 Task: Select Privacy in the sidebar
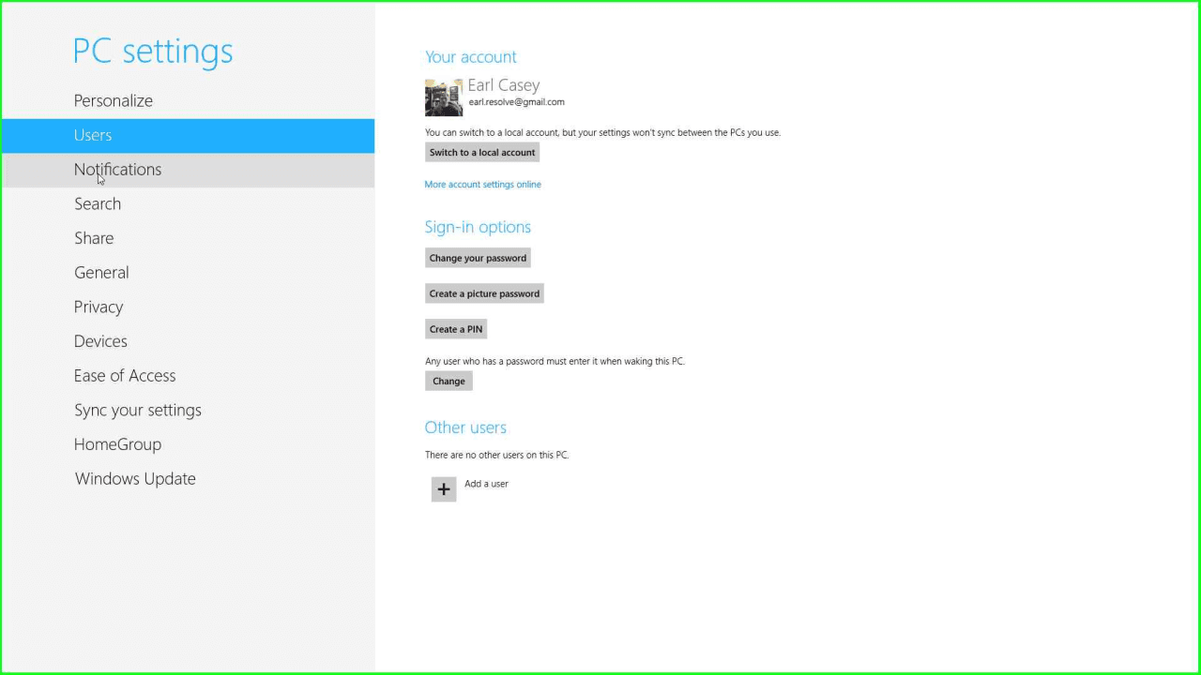pyautogui.click(x=99, y=307)
